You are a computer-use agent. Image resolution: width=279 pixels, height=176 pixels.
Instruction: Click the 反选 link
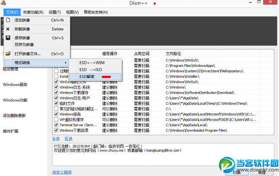tap(68, 139)
